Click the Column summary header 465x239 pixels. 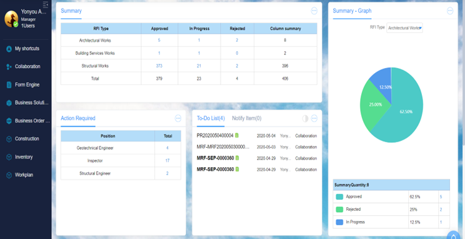[285, 29]
